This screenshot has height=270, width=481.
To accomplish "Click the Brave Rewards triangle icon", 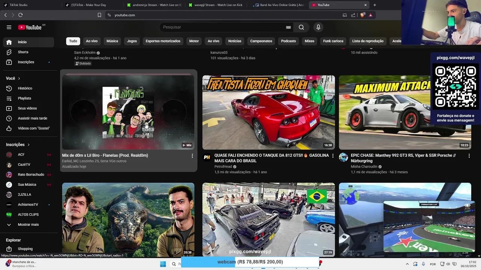I will point(371,15).
